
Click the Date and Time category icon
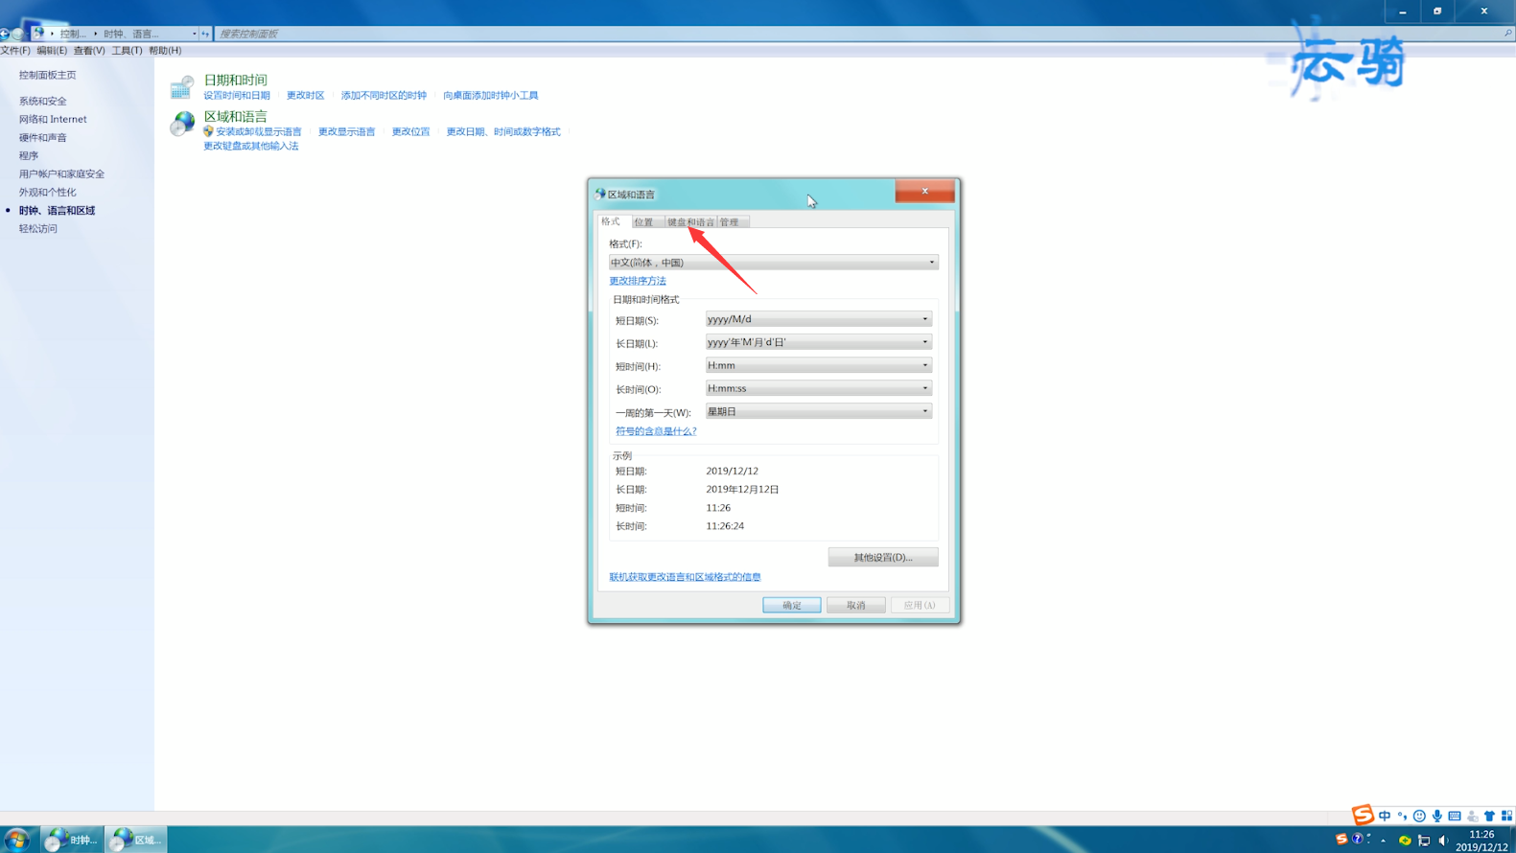[181, 87]
